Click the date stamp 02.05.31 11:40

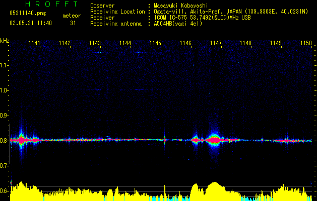tap(31, 23)
